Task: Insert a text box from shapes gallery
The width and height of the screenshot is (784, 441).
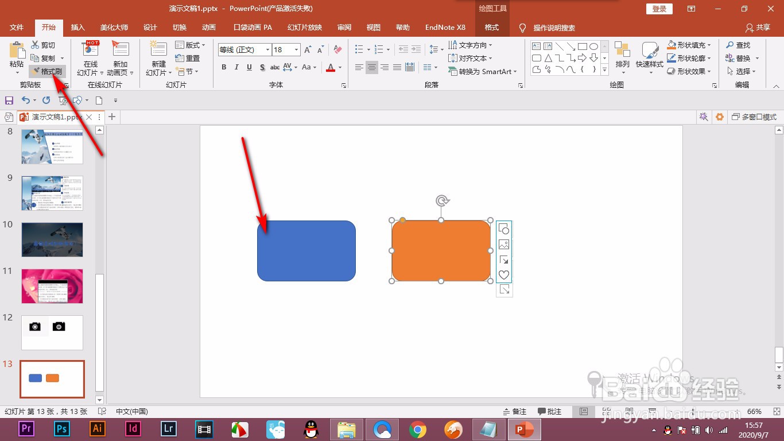Action: 537,46
